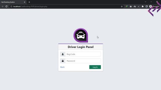Viewport: 161px width, 90px height.
Task: Click the pen extension icon
Action: (x=139, y=6)
